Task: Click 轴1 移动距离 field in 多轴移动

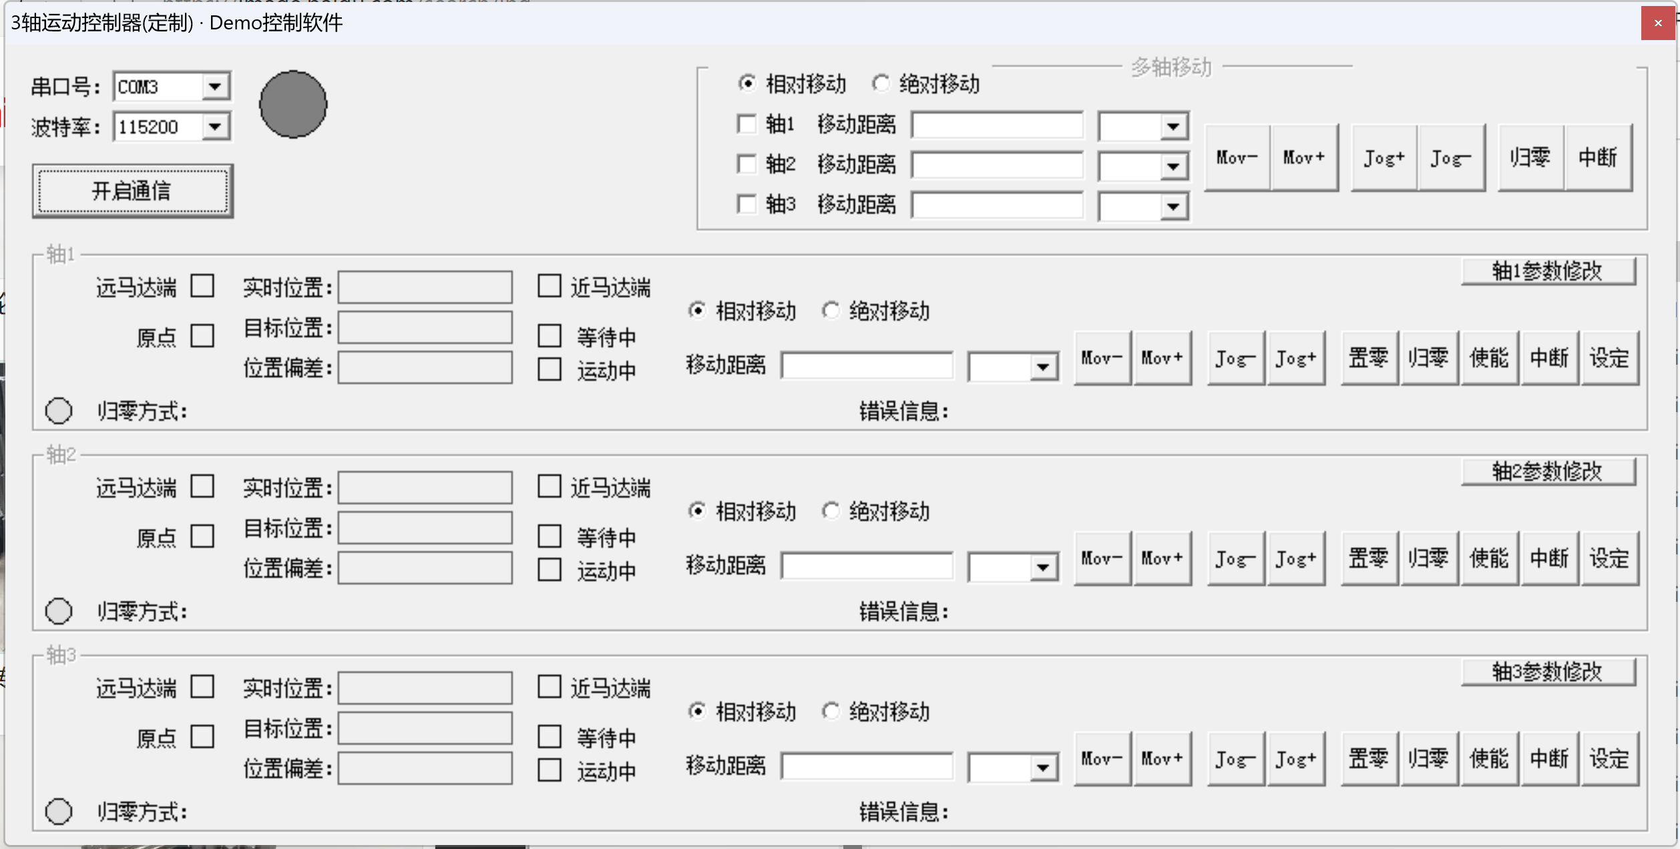Action: click(x=998, y=125)
